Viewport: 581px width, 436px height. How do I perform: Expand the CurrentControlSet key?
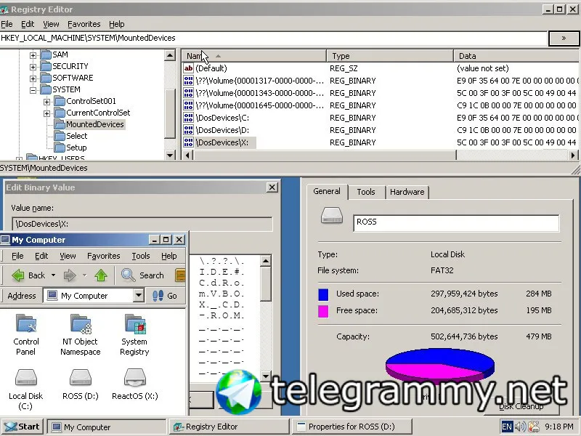click(46, 113)
